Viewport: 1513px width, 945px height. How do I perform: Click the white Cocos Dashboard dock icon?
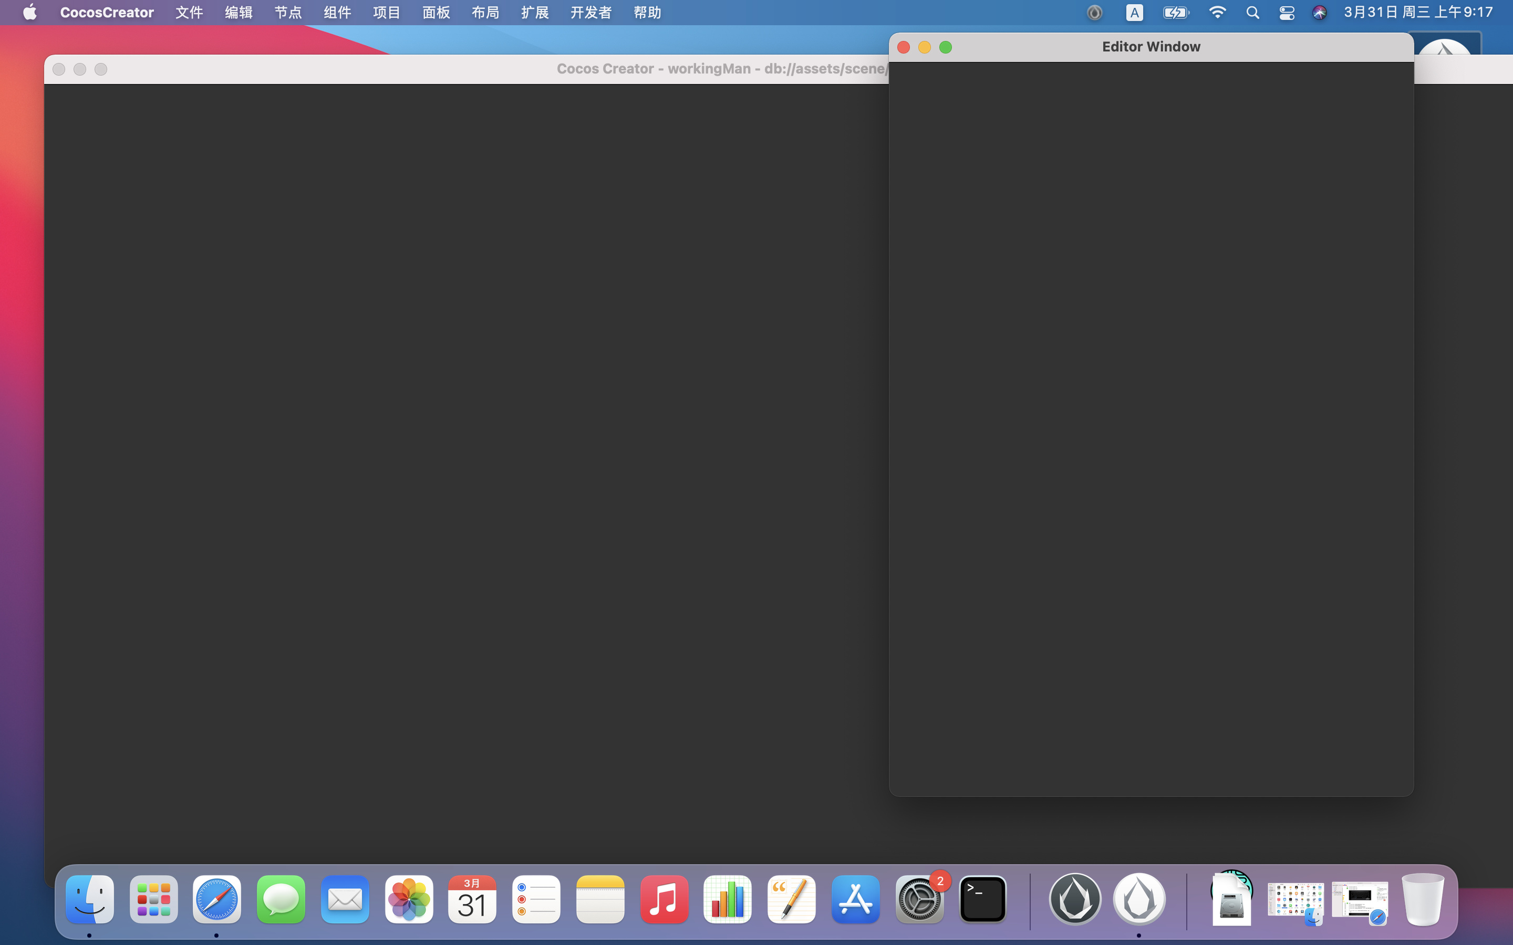tap(1139, 899)
